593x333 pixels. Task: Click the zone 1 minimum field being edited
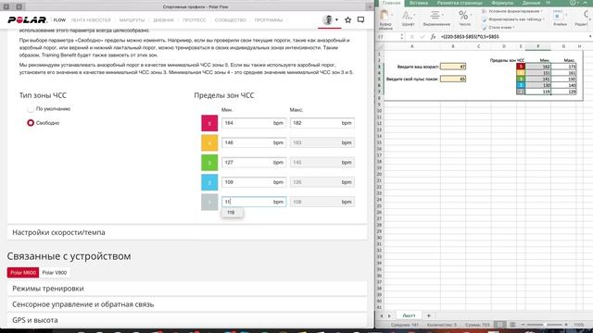[254, 202]
